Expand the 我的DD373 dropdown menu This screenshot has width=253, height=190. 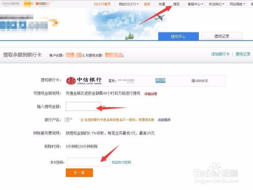pos(129,4)
